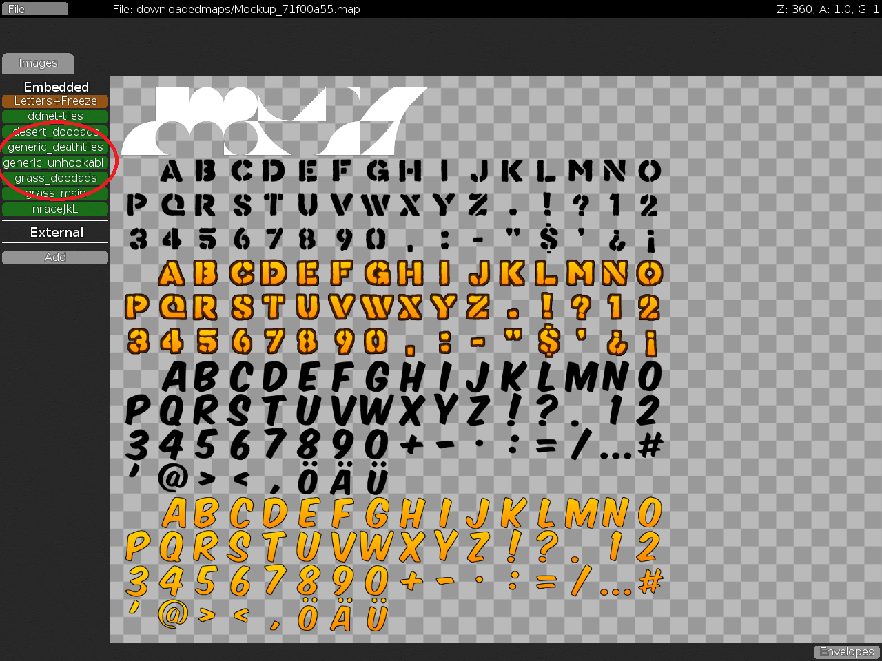Select the grass_main image
882x661 pixels.
click(55, 193)
